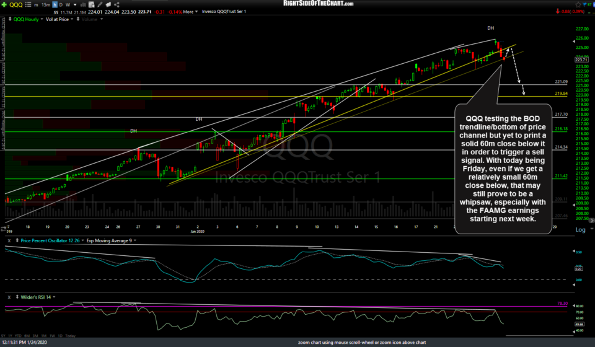The width and height of the screenshot is (595, 347).
Task: Click the blue flag icon
Action: pos(584,4)
